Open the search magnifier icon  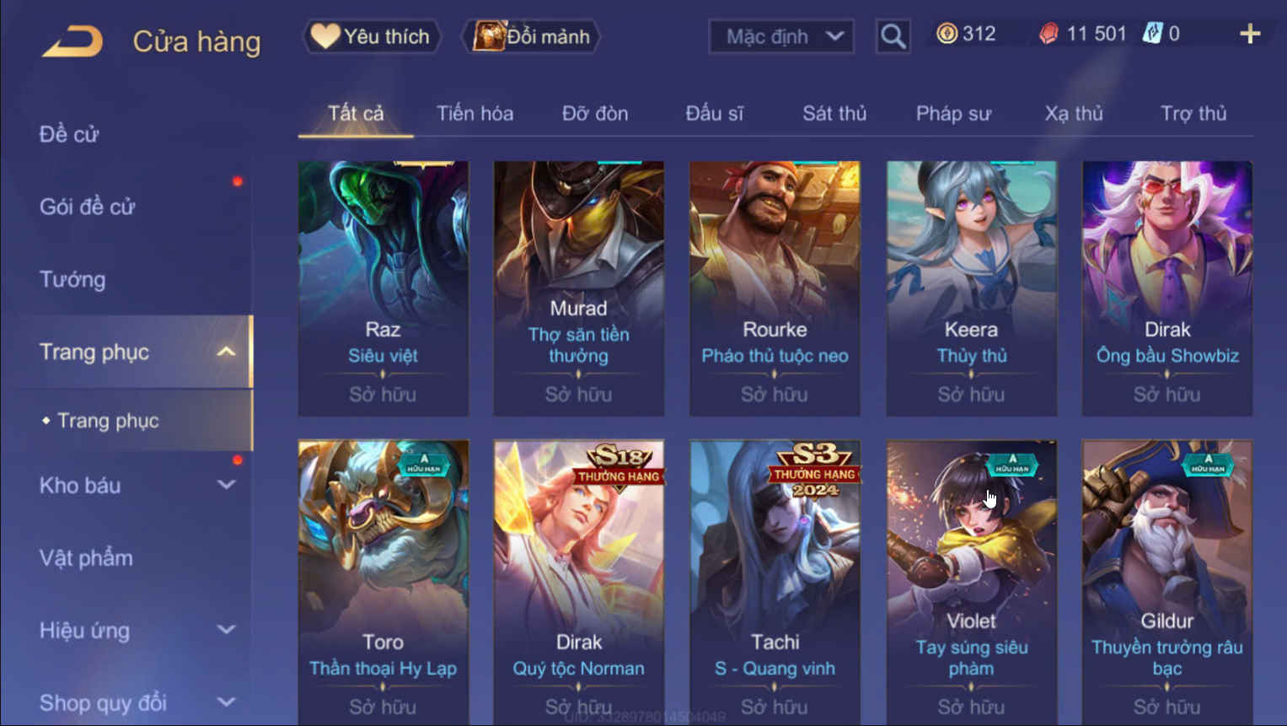pyautogui.click(x=893, y=36)
